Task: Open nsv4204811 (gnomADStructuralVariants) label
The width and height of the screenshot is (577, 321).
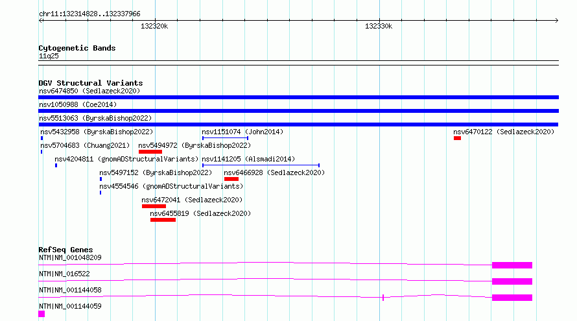Action: [x=126, y=159]
